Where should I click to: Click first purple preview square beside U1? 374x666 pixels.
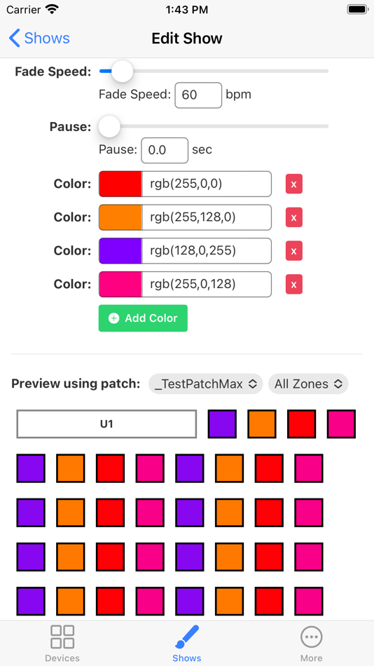[x=222, y=424]
